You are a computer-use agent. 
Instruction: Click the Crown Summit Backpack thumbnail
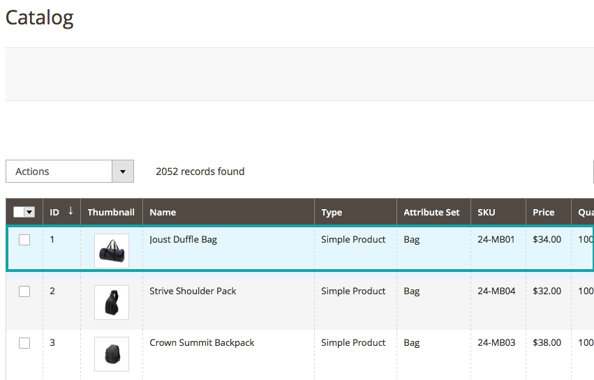tap(112, 354)
